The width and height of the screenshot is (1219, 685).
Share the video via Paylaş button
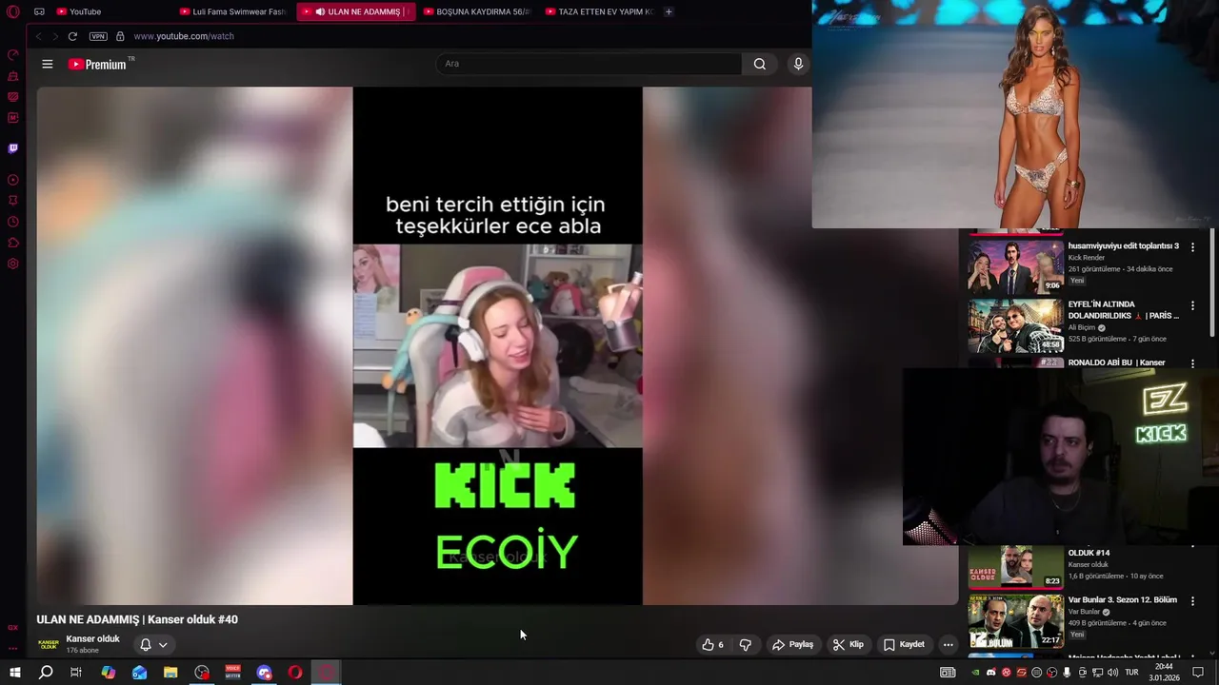pyautogui.click(x=792, y=645)
